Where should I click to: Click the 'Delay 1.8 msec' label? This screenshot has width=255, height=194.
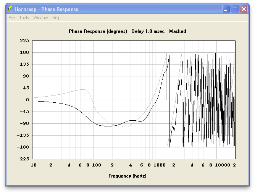[148, 31]
